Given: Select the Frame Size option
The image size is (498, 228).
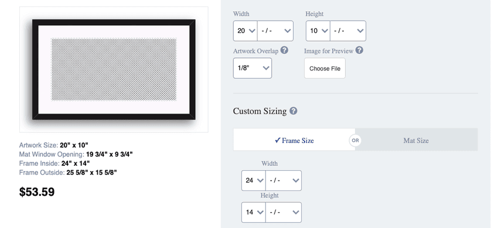Looking at the screenshot, I should pos(294,139).
